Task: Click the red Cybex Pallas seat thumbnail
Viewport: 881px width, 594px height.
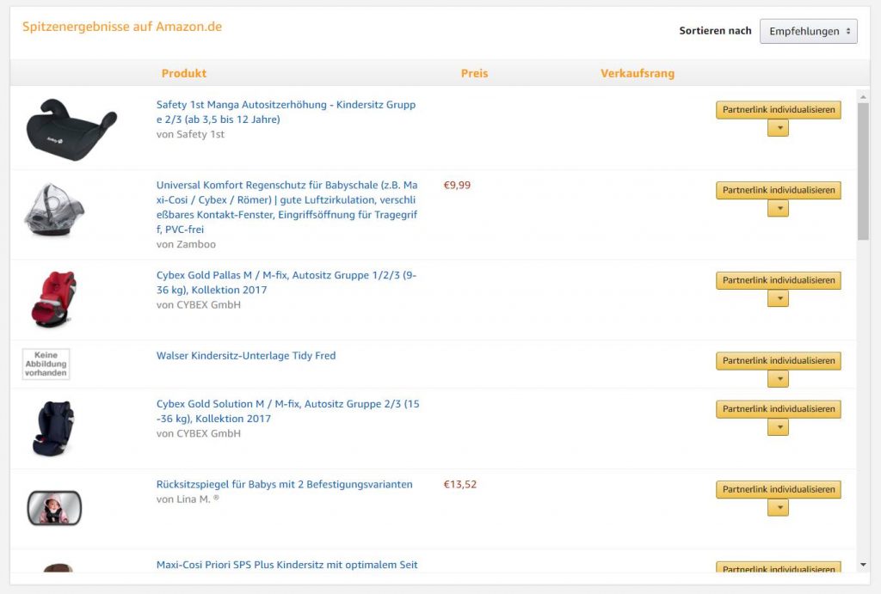Action: click(x=54, y=298)
